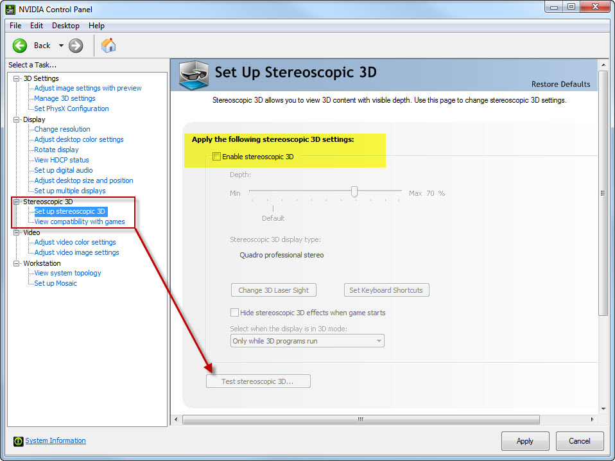Select Change resolution
The image size is (615, 461).
point(62,129)
